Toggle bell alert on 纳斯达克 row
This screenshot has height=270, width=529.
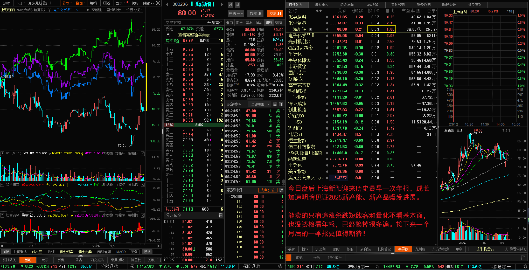[327, 159]
